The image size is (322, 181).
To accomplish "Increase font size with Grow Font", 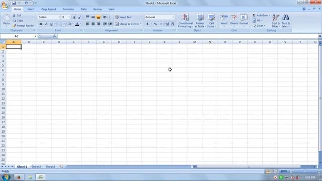I will click(74, 17).
